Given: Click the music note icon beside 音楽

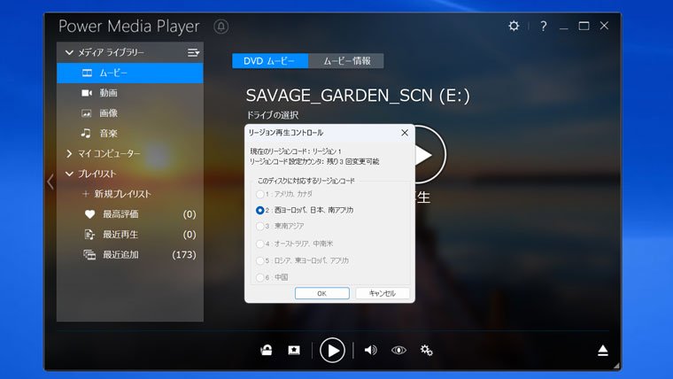Looking at the screenshot, I should (x=86, y=134).
